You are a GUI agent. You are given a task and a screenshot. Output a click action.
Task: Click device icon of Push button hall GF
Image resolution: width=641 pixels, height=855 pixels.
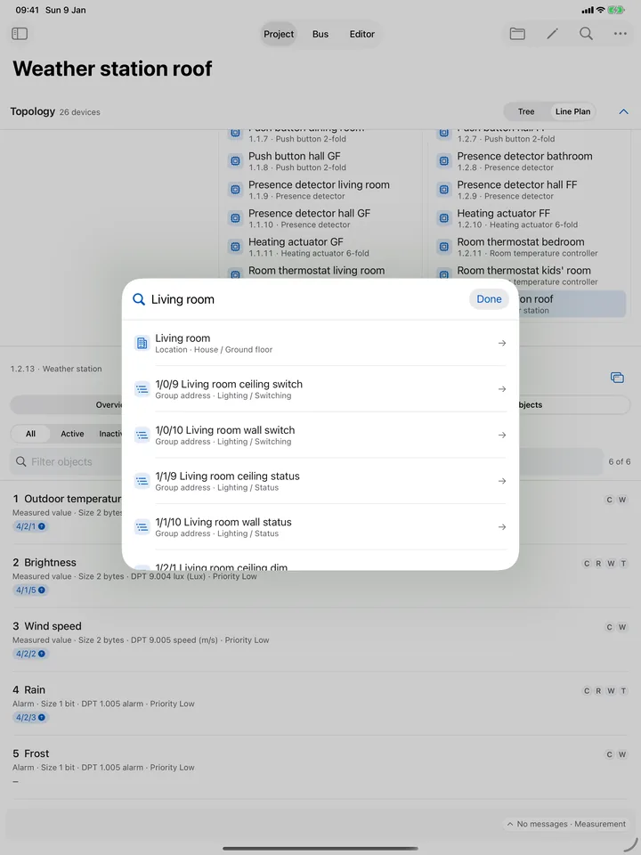(235, 161)
